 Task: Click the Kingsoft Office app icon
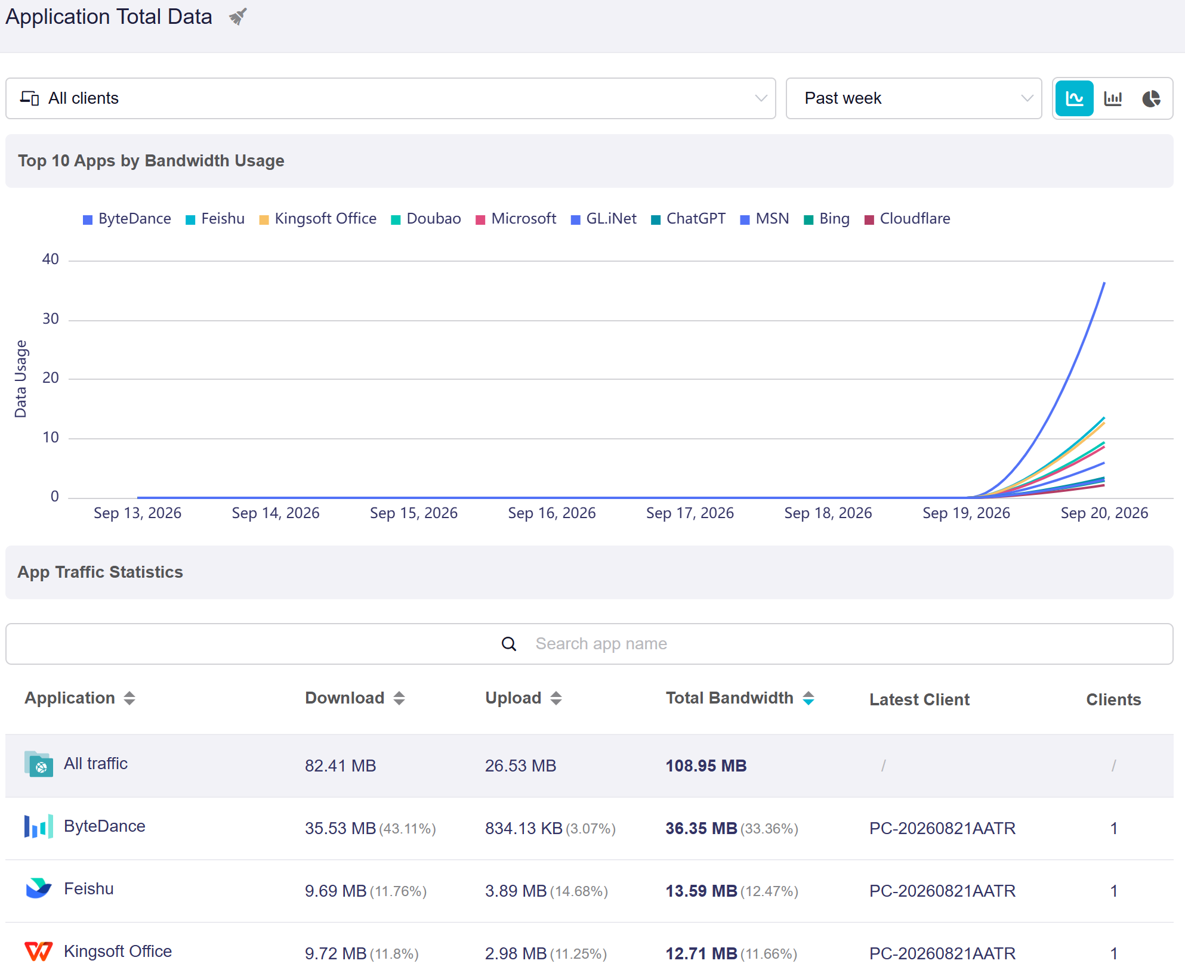pos(39,951)
